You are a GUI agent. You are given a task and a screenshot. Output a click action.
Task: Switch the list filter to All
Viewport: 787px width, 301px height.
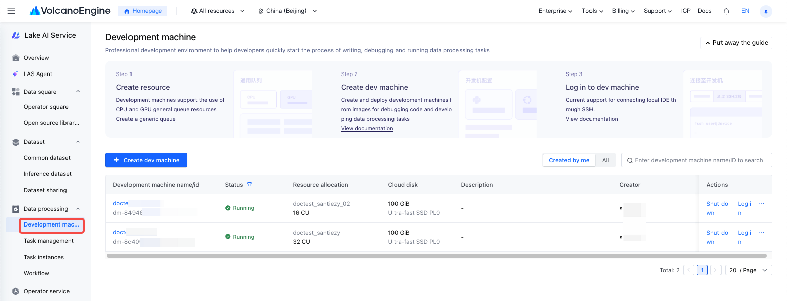(606, 160)
